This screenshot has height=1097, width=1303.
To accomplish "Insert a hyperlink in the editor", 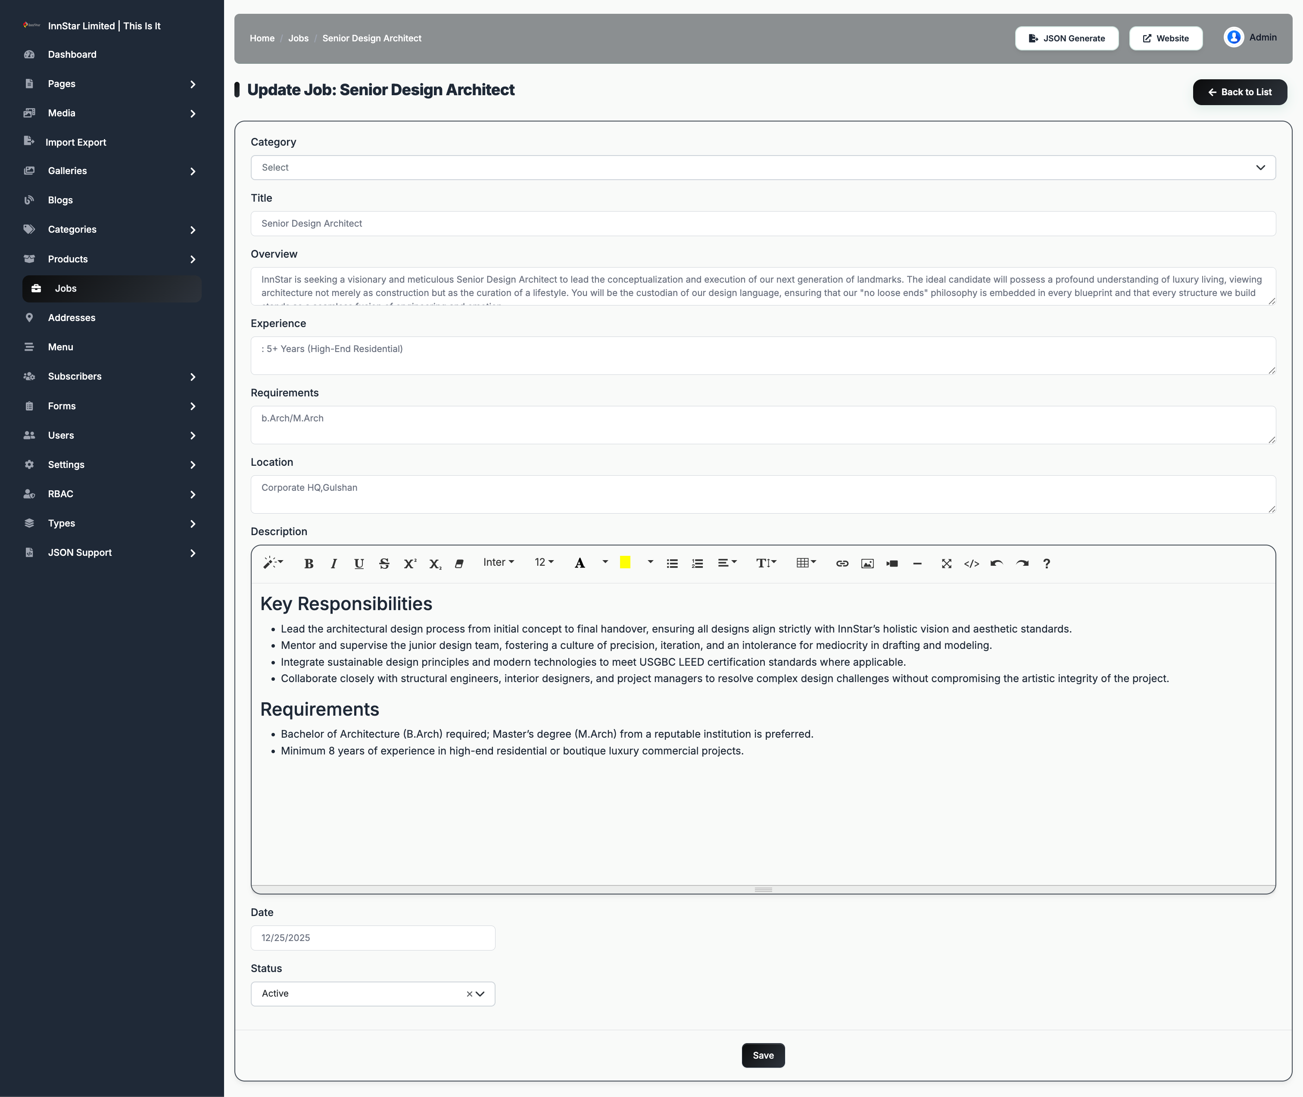I will click(842, 564).
